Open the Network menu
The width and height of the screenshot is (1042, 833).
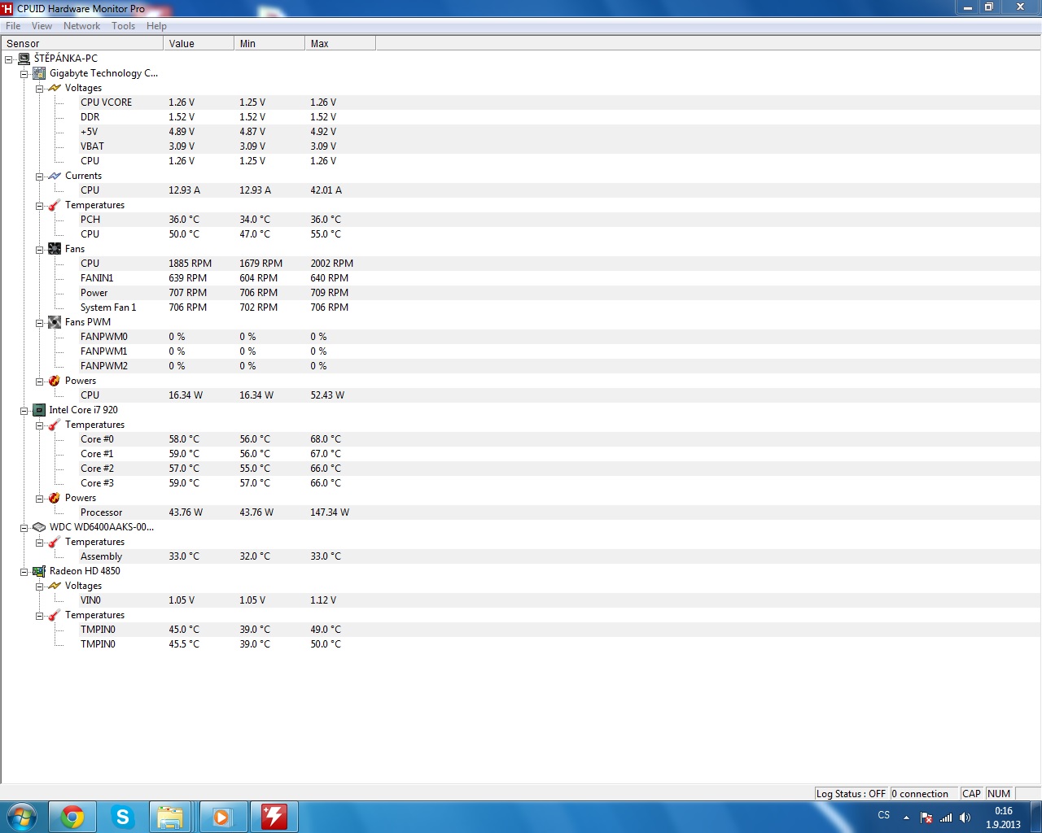(81, 26)
